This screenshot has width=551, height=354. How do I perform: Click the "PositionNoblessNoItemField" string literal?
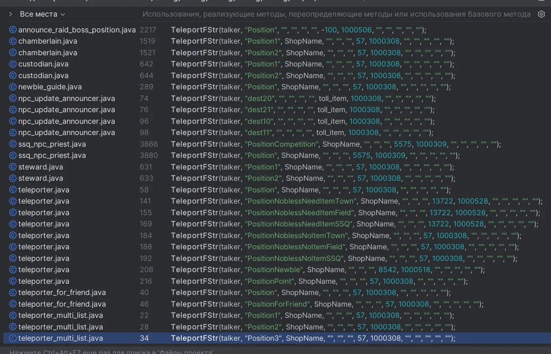[295, 247]
